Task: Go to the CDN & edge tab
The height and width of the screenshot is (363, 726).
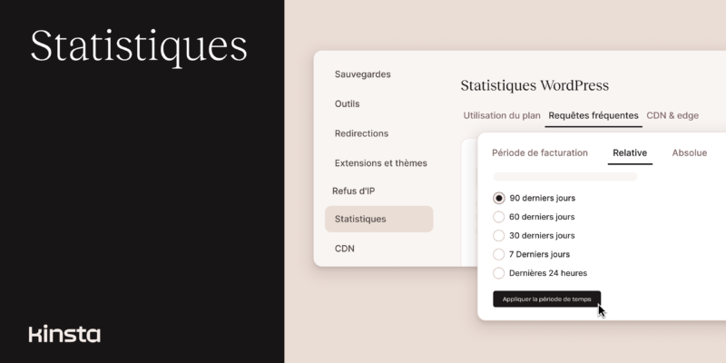Action: point(672,115)
